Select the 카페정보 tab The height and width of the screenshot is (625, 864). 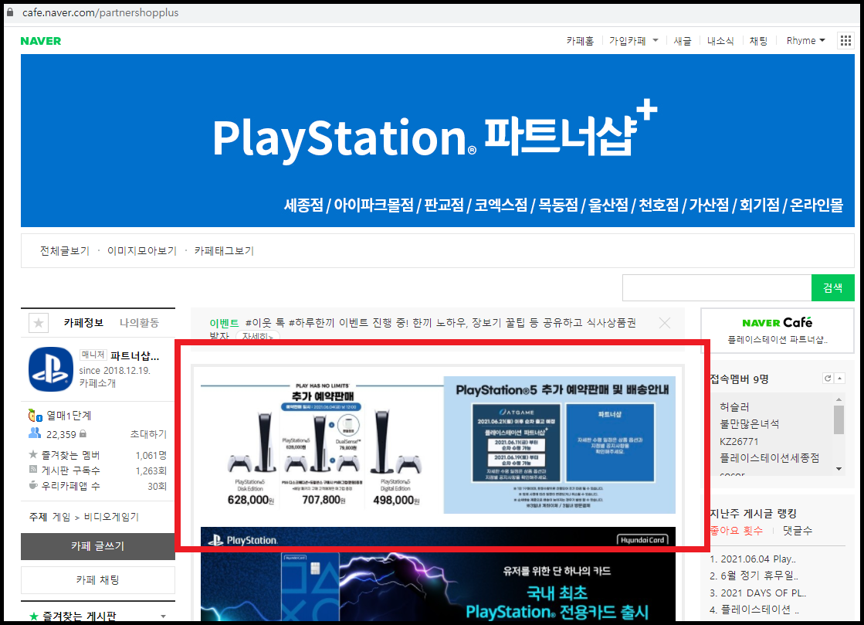(83, 322)
